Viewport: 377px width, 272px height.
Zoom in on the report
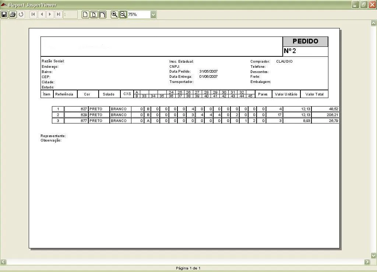[114, 14]
